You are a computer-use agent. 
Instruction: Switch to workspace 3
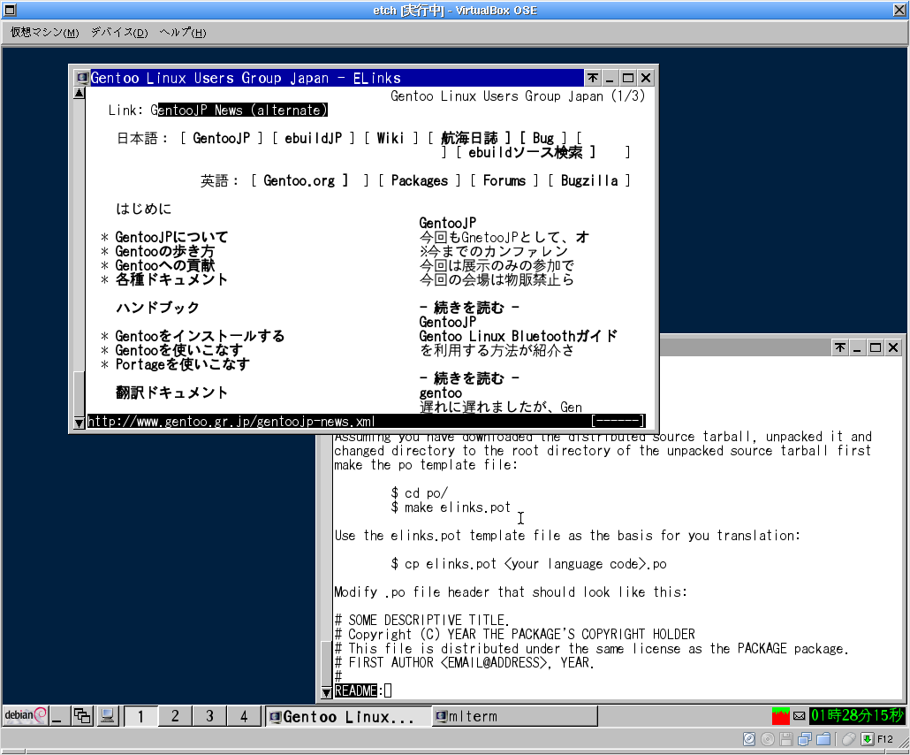click(209, 716)
